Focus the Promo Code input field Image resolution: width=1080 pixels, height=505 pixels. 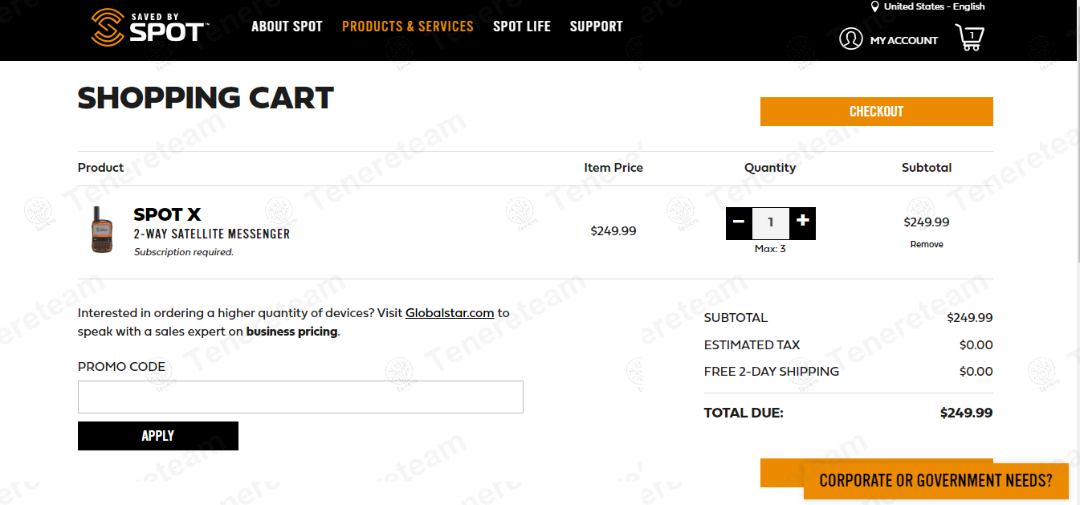pyautogui.click(x=300, y=397)
